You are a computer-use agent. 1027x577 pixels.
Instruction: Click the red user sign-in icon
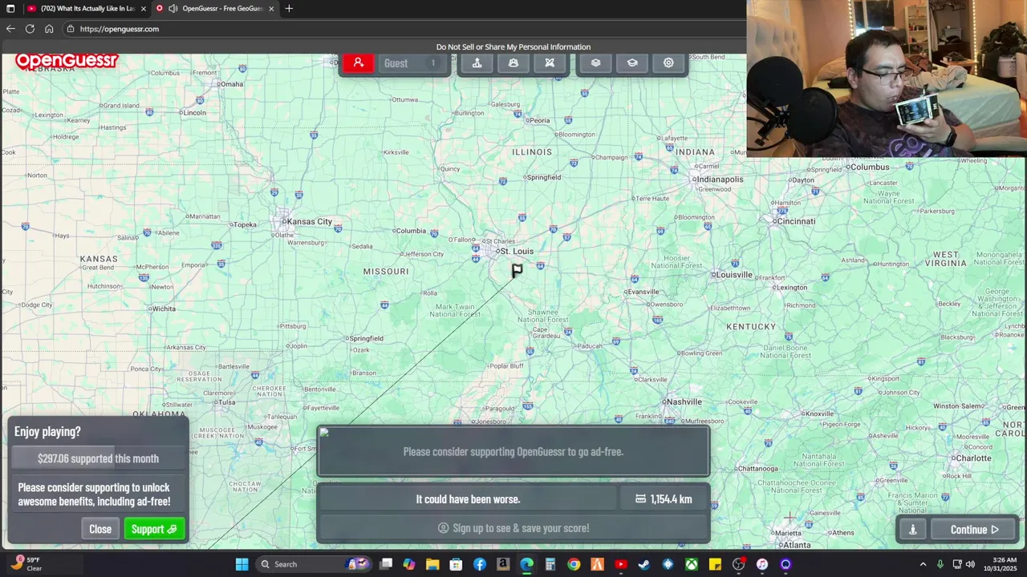click(x=358, y=63)
